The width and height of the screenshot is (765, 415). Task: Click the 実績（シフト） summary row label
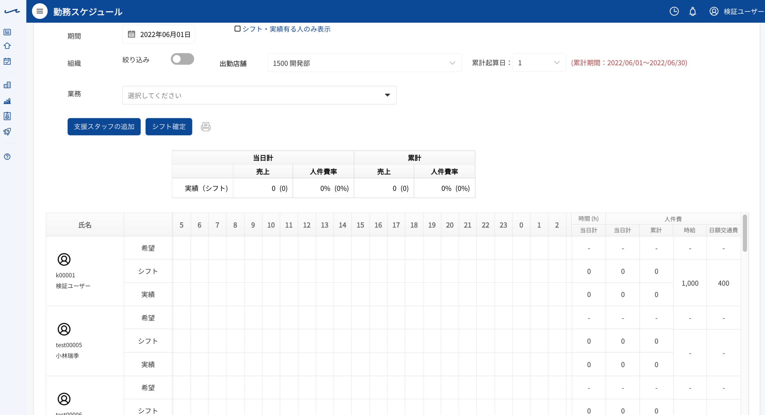(x=206, y=188)
